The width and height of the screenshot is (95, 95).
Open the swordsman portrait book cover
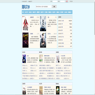click(43, 40)
